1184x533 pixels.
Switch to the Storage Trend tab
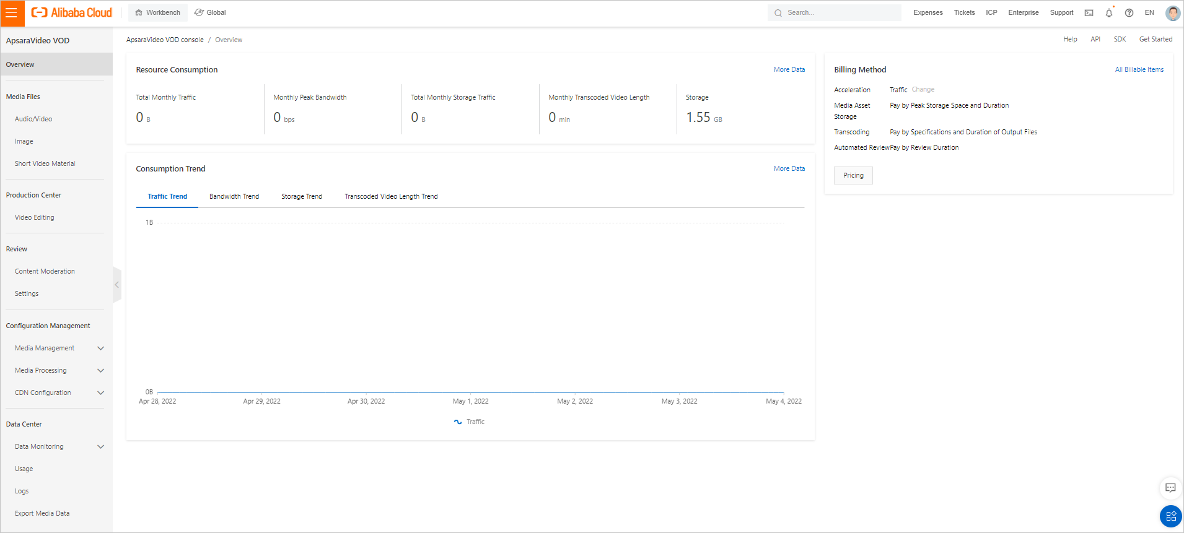(302, 196)
